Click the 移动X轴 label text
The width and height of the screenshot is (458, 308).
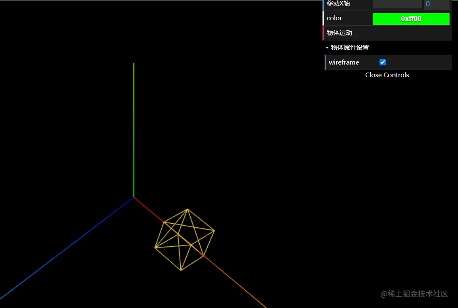coord(338,3)
